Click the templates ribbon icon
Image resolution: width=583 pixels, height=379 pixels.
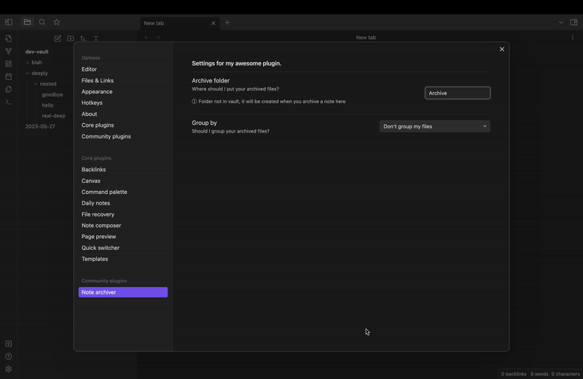(x=9, y=89)
